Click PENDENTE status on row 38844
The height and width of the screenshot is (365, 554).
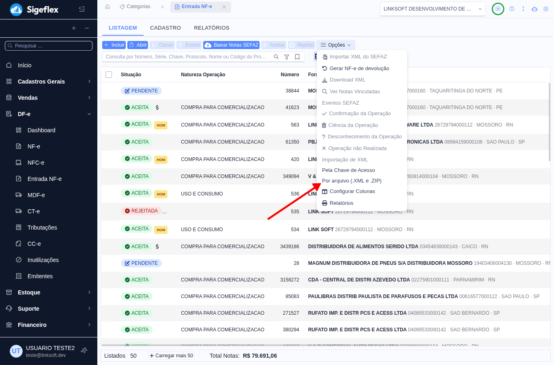[x=141, y=91]
